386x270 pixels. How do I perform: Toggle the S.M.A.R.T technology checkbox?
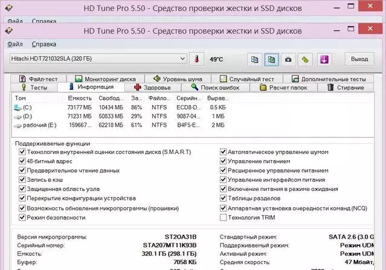[x=22, y=152]
